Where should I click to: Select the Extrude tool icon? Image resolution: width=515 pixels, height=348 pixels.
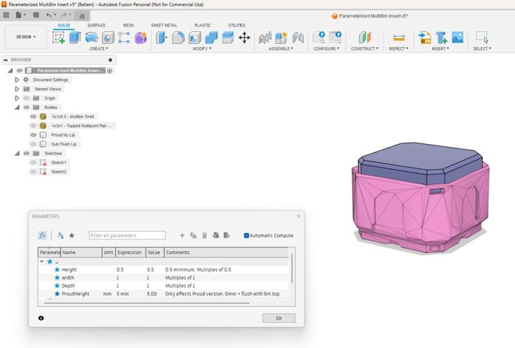[75, 37]
